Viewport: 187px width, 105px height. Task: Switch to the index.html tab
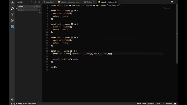(49, 2)
